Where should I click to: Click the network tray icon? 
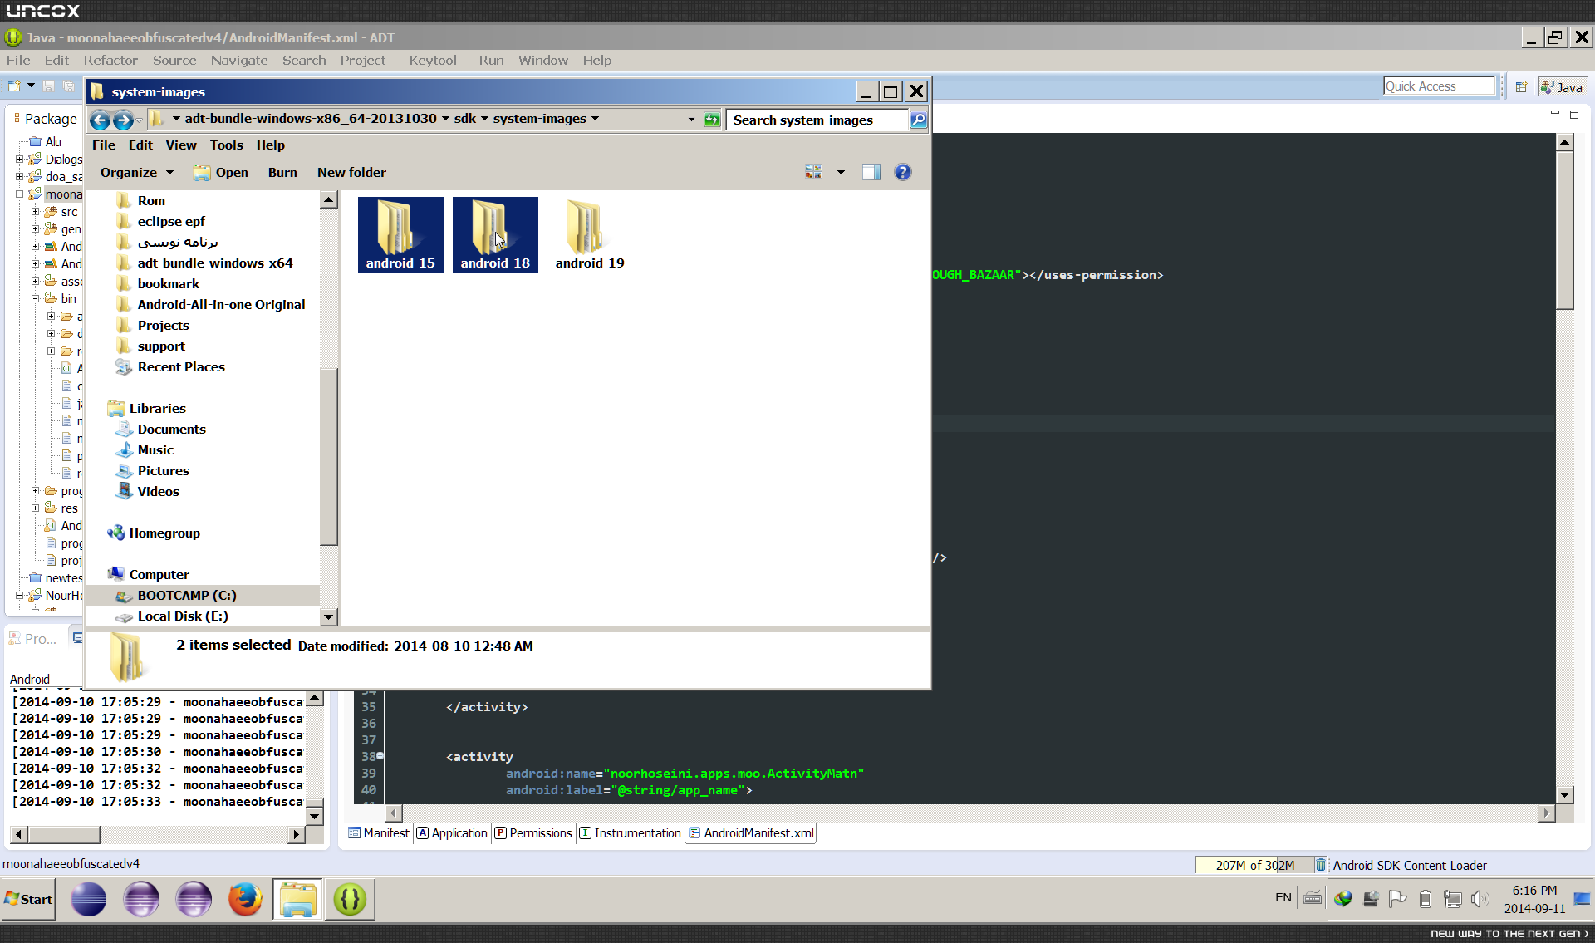(x=1453, y=898)
